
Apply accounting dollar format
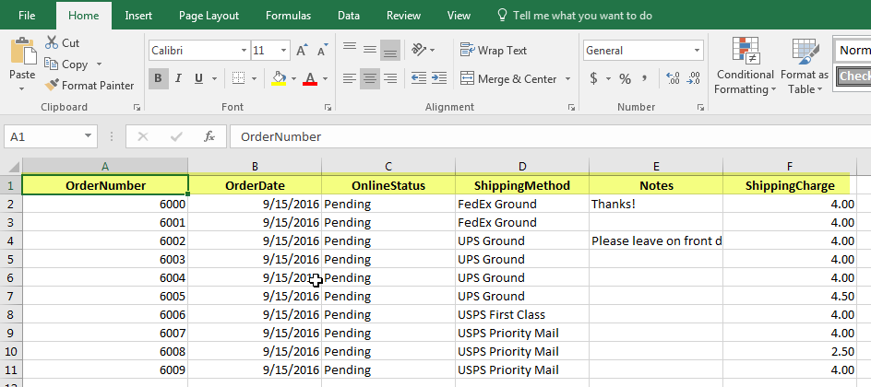coord(594,78)
